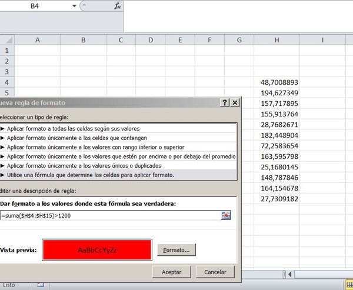Screen dimensions: 353x290
Task: Click the formula input field with =suma
Action: 111,216
